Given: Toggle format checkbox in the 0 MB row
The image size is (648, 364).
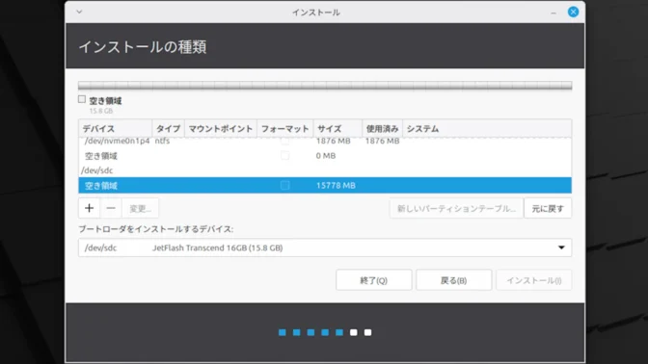Looking at the screenshot, I should click(x=284, y=156).
